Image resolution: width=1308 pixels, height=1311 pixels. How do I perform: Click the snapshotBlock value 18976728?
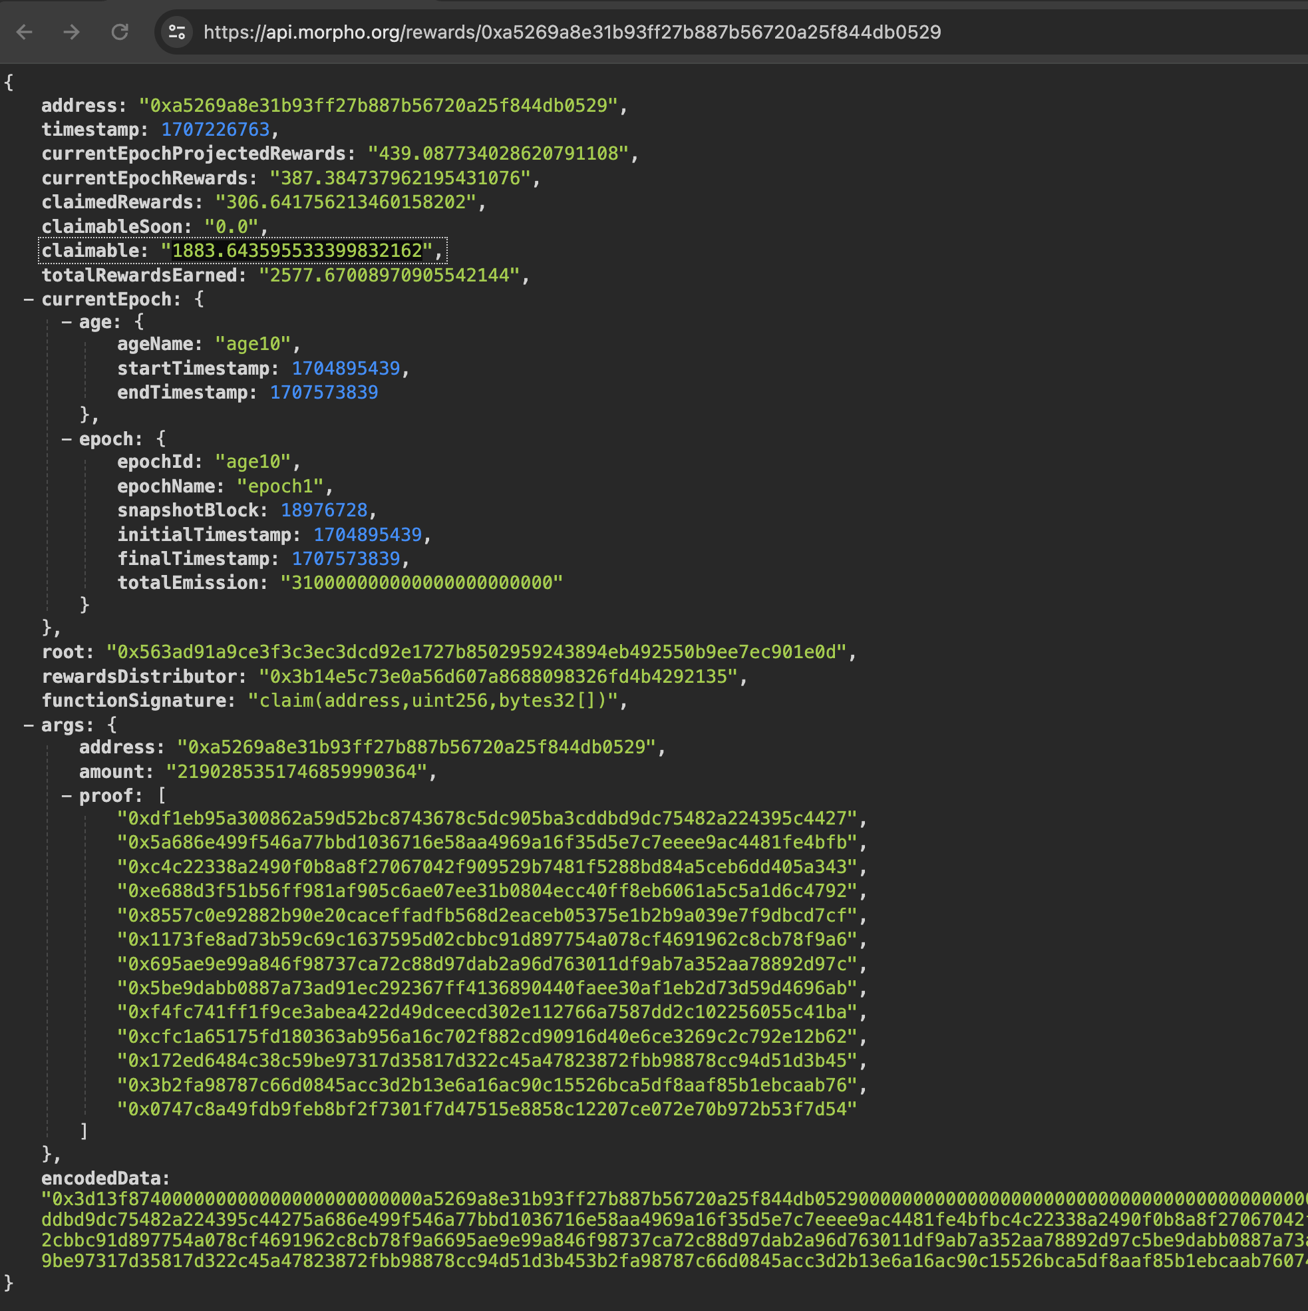click(324, 510)
